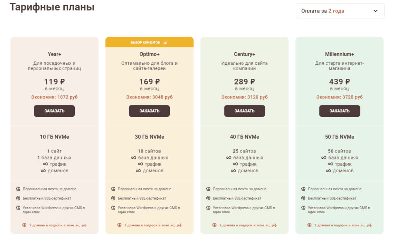This screenshot has width=397, height=237.
Task: Order the Optimo+ plan
Action: pos(149,111)
